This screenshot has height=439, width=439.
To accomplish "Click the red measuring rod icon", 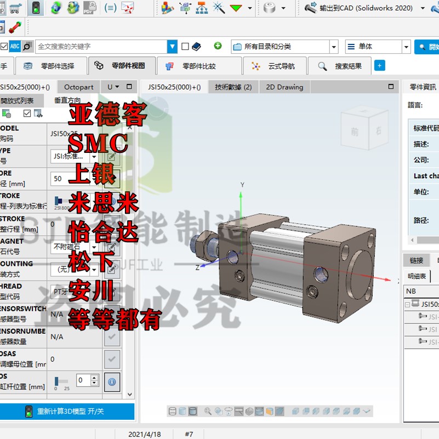I will [x=15, y=27].
